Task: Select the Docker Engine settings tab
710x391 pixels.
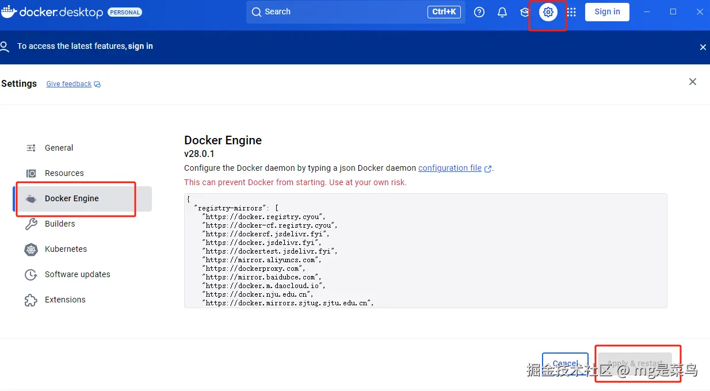Action: pyautogui.click(x=82, y=198)
